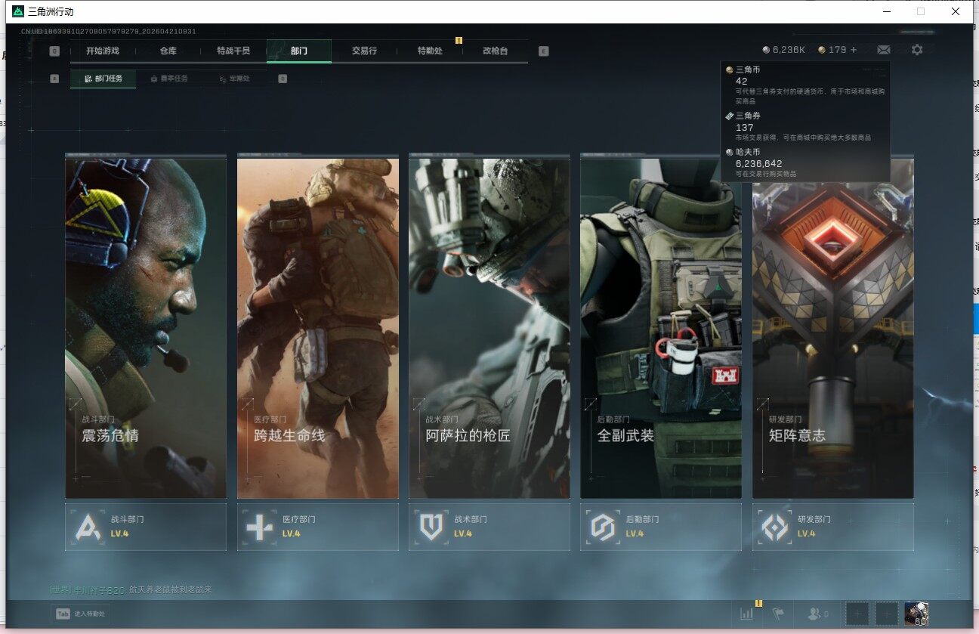Screen dimensions: 979x634
Task: Click the plus next to 179 currency
Action: click(854, 50)
